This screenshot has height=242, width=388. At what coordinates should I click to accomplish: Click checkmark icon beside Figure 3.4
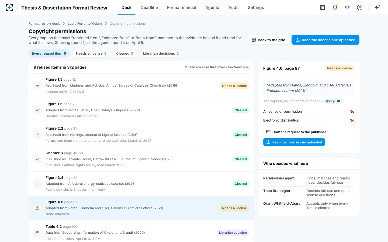pos(37,184)
